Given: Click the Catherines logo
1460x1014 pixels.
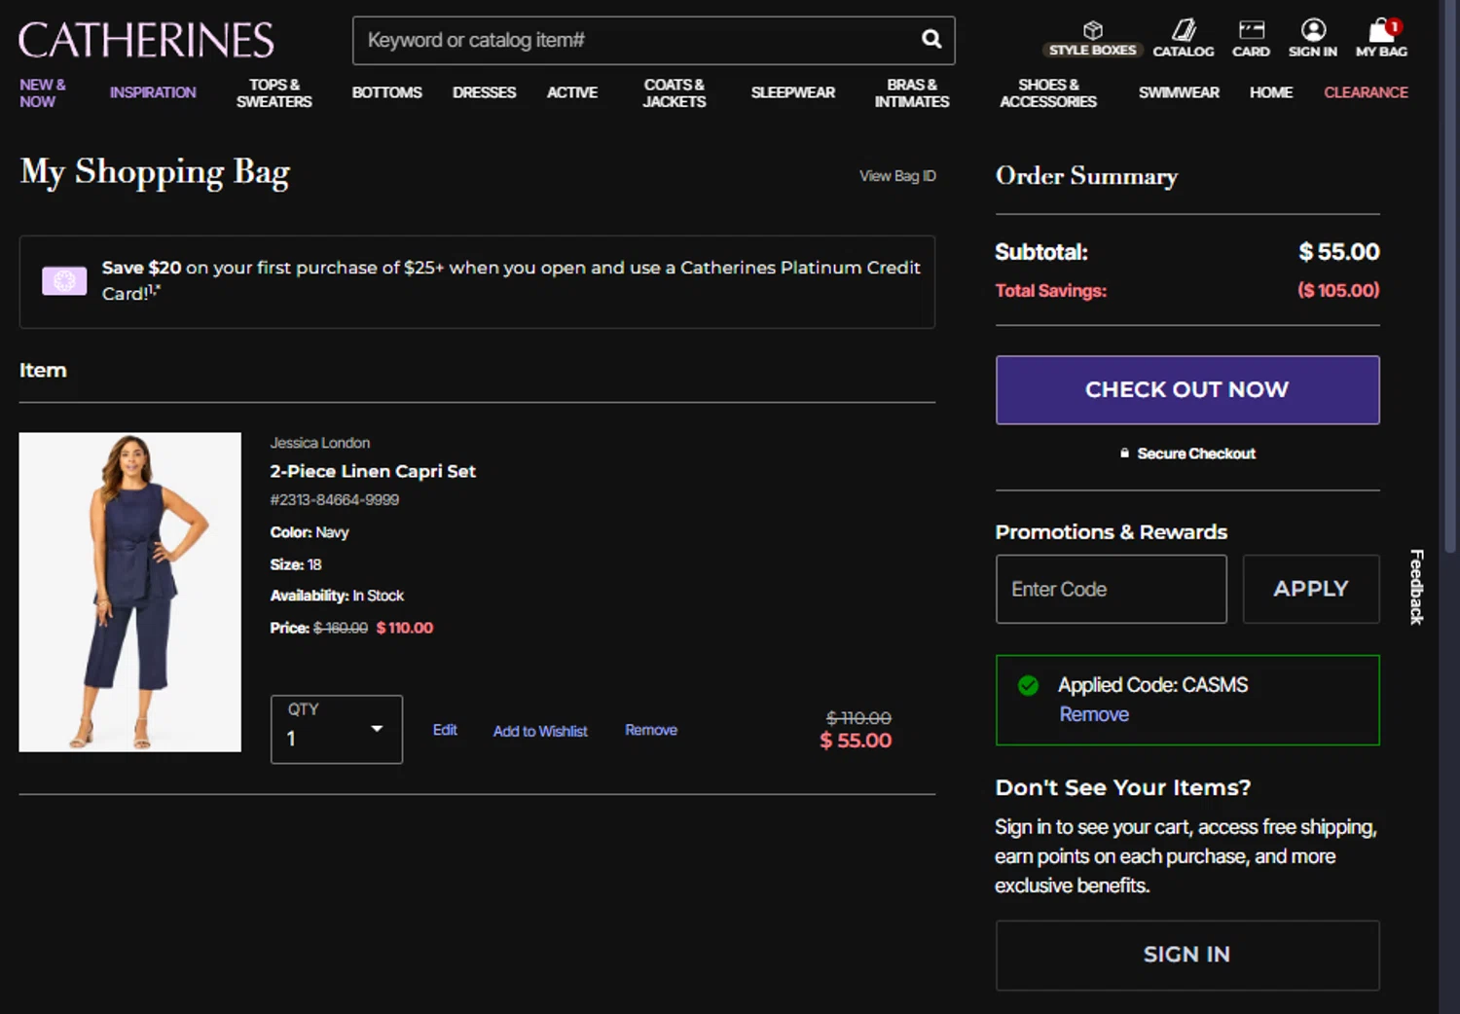Looking at the screenshot, I should [x=146, y=40].
